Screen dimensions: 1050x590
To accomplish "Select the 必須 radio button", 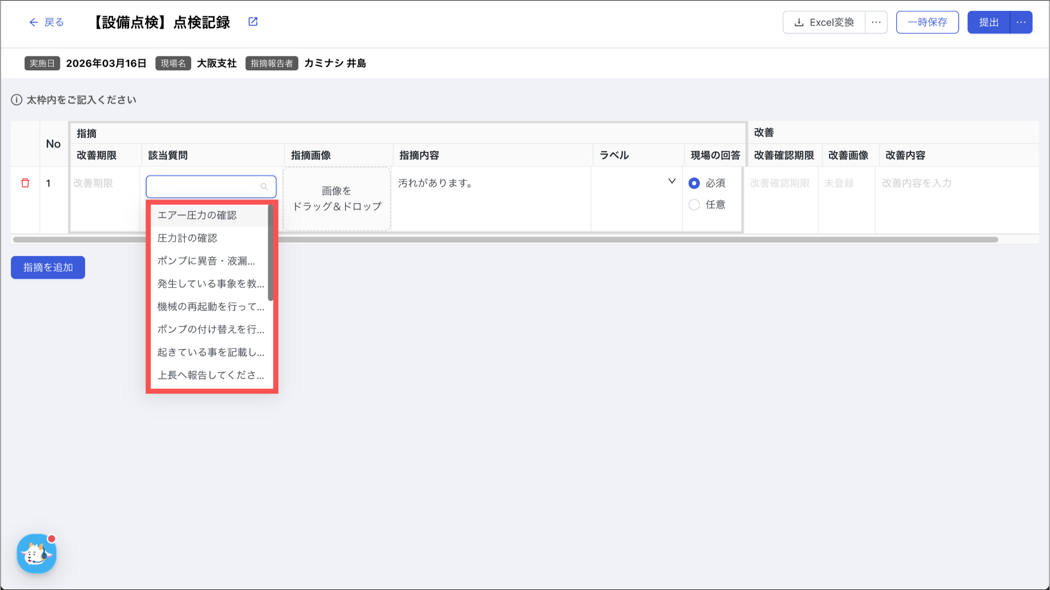I will [x=694, y=183].
